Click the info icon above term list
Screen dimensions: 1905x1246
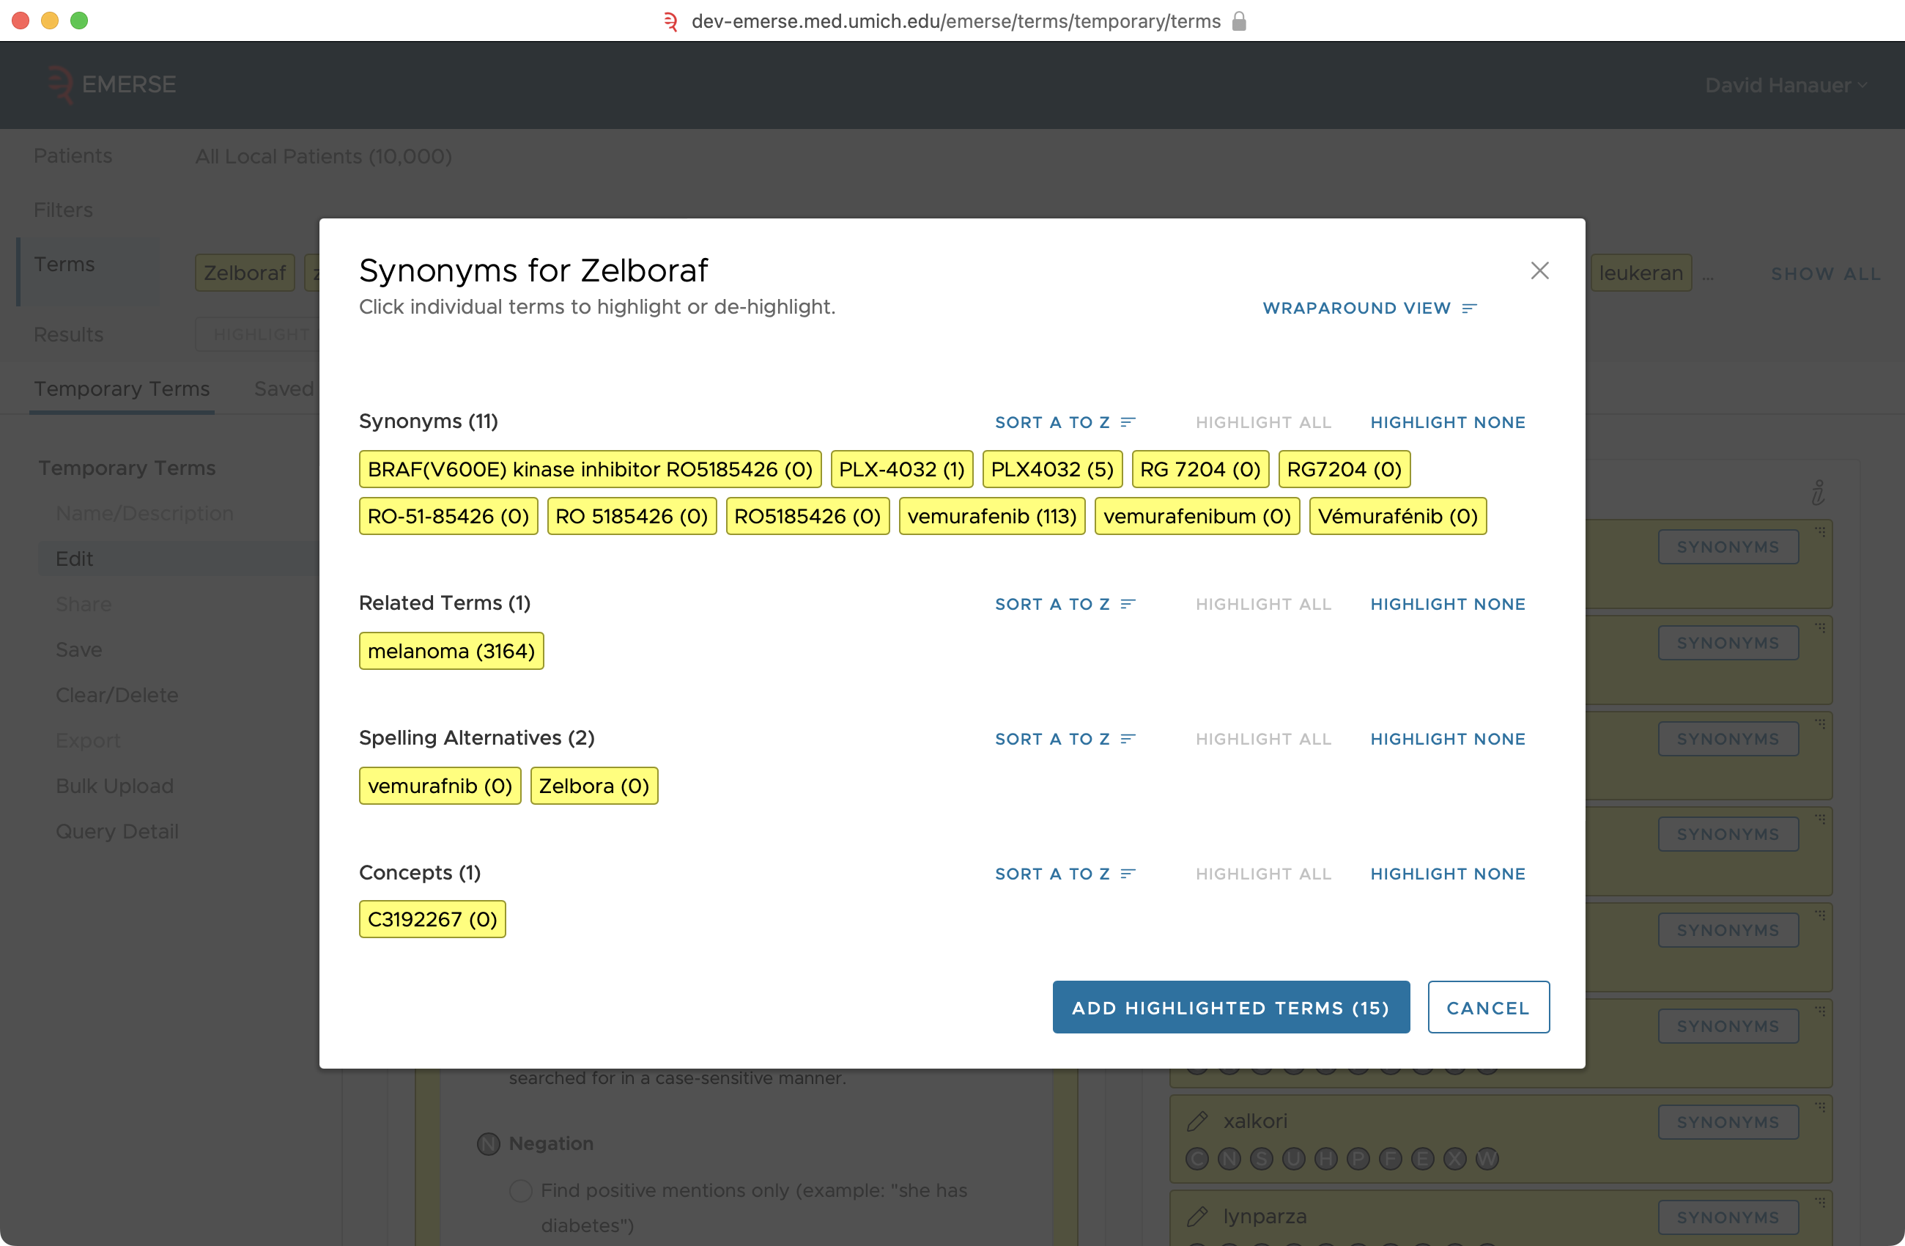pos(1818,493)
